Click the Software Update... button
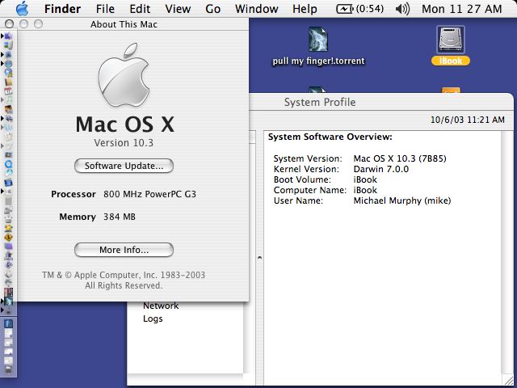This screenshot has height=388, width=517. 124,166
